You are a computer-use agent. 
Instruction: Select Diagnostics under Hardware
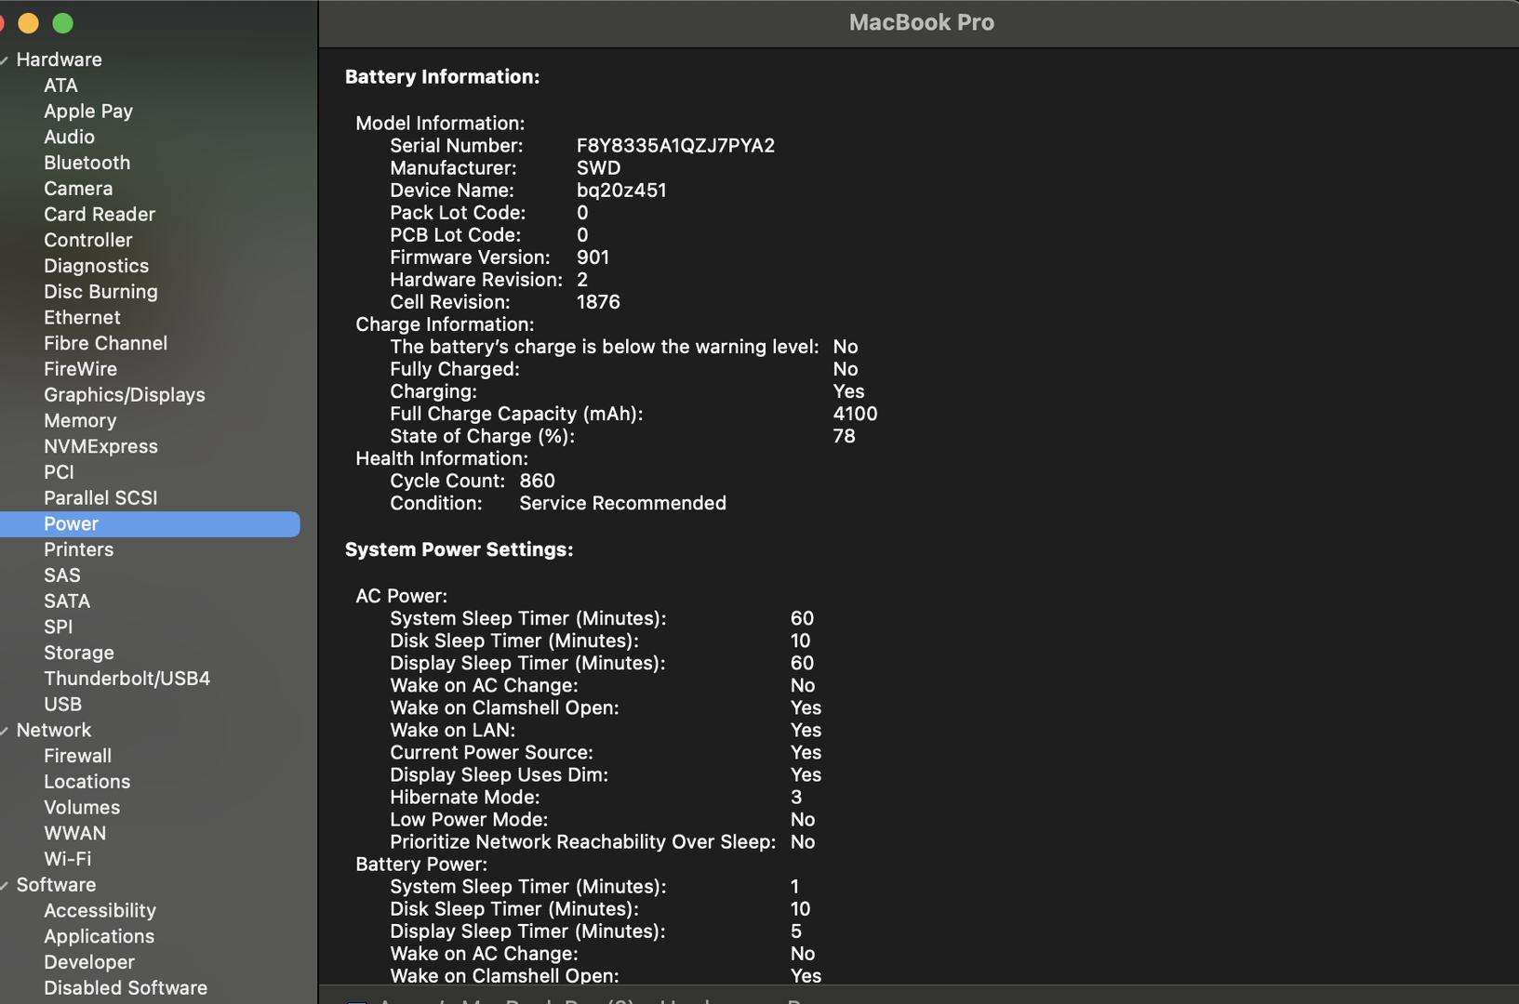point(96,265)
